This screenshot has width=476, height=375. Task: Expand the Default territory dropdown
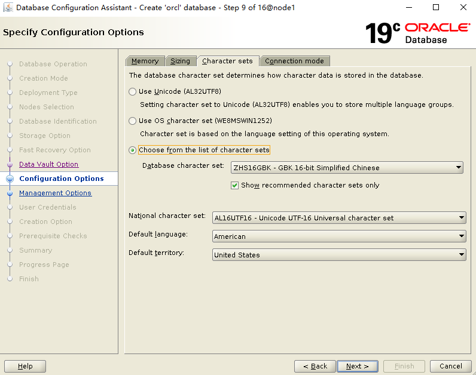pyautogui.click(x=339, y=254)
